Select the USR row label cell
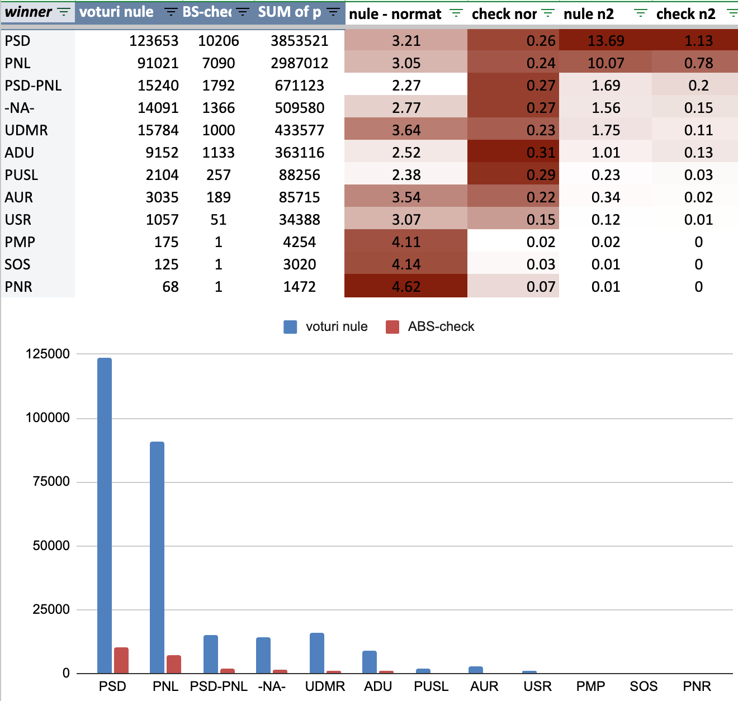 [x=38, y=220]
